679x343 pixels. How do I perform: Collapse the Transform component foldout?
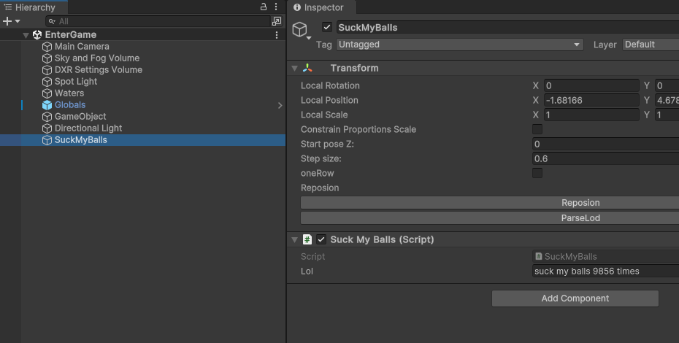click(295, 69)
